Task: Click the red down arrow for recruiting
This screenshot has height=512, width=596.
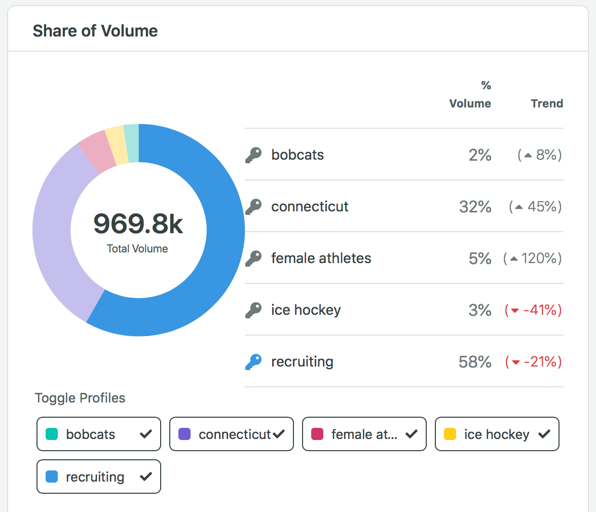Action: [516, 362]
